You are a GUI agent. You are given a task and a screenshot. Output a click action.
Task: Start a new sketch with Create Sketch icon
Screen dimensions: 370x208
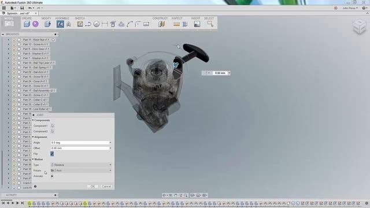(80, 24)
